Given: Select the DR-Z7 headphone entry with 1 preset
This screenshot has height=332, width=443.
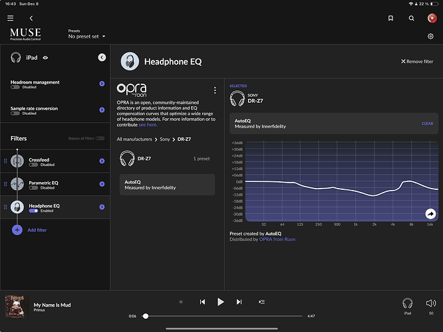Looking at the screenshot, I should 167,159.
